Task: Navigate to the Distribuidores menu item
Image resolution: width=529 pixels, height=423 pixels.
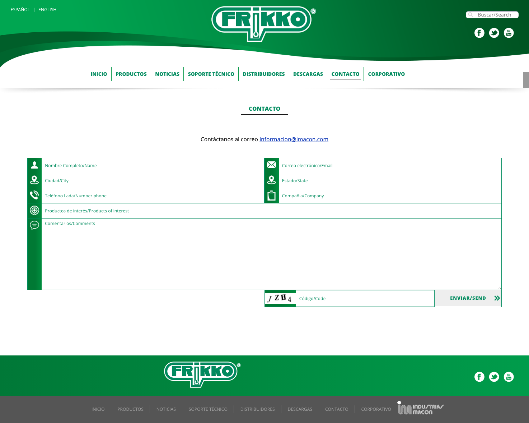Action: point(264,74)
